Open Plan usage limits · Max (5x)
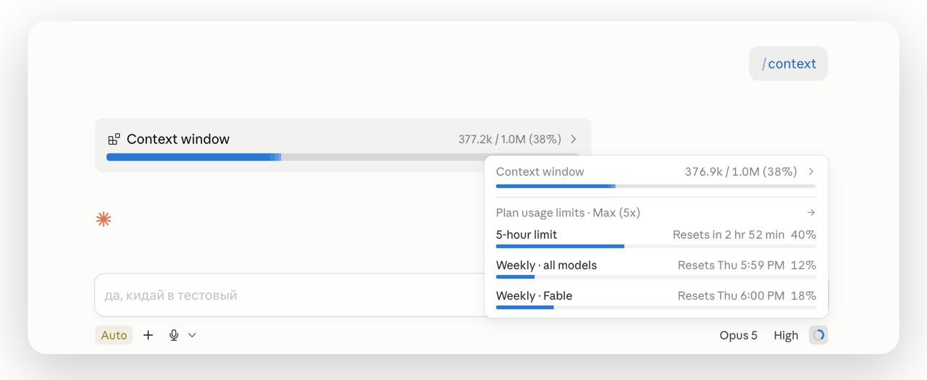The height and width of the screenshot is (380, 927). tap(568, 213)
